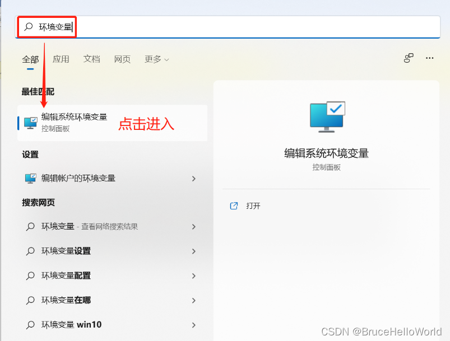Screen dimensions: 450x341
Task: Select suggestion 环境变量设置
Action: click(x=112, y=251)
